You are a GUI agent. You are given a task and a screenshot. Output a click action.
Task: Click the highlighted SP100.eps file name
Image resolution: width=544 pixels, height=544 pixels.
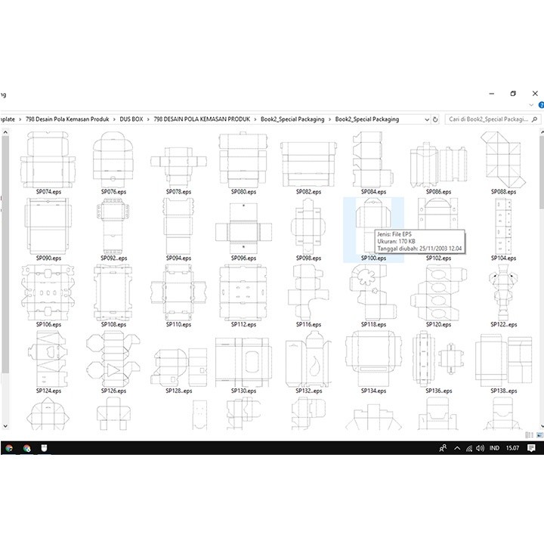pos(373,258)
